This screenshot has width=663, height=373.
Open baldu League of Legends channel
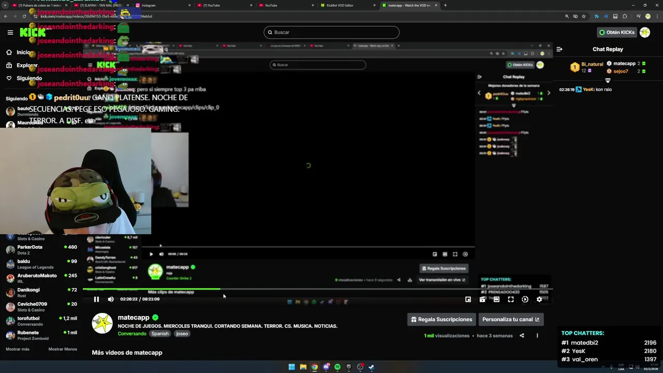coord(41,264)
